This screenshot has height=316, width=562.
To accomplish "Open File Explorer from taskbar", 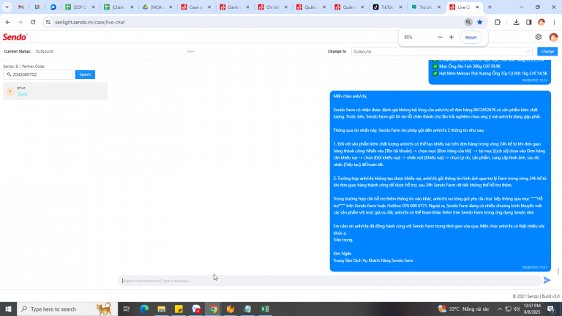I will (x=161, y=309).
